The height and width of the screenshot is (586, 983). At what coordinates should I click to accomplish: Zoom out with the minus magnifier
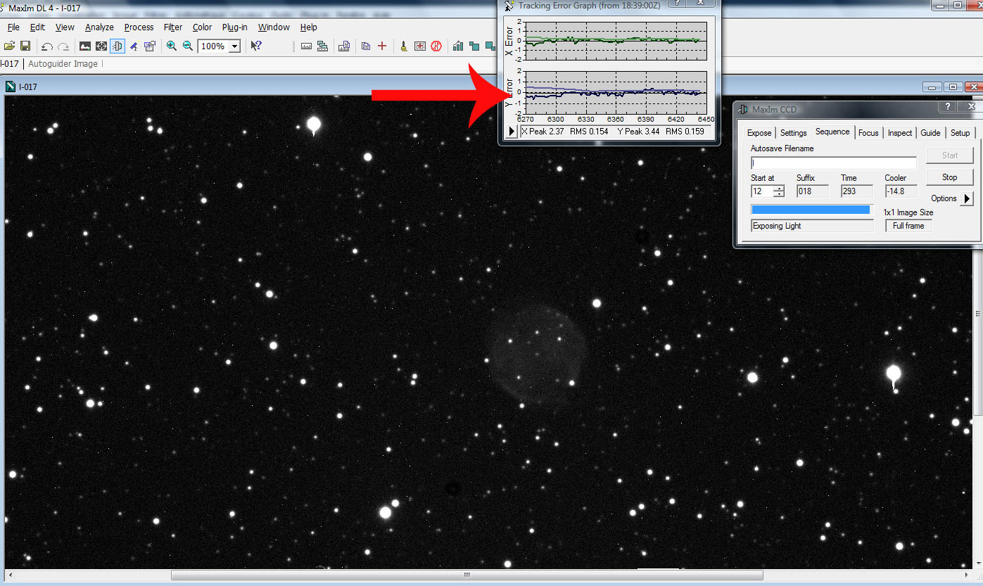pos(188,46)
